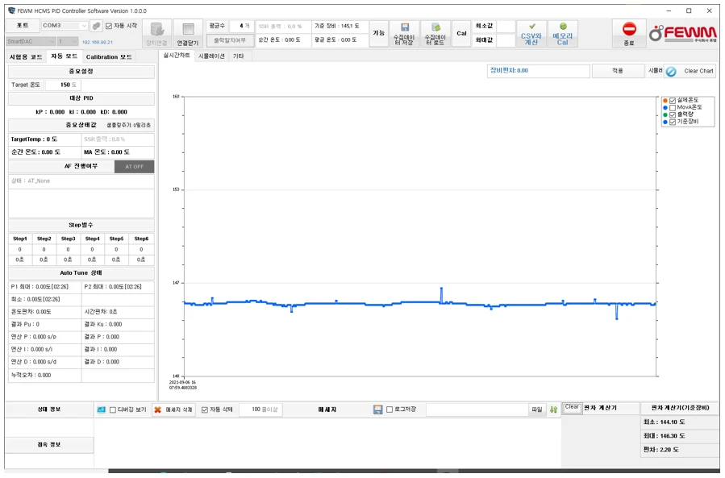Click the green 출력량 legend color dot

point(665,114)
